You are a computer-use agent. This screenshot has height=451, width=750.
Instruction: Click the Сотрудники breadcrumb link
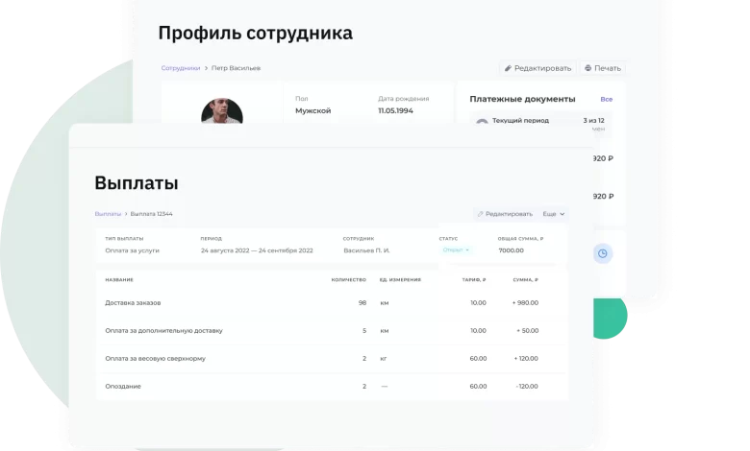[181, 68]
